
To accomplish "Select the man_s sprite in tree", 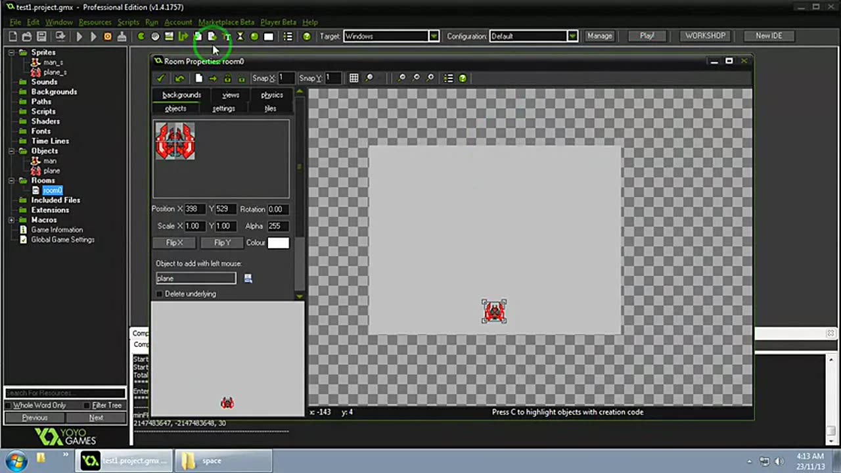I will (x=53, y=62).
